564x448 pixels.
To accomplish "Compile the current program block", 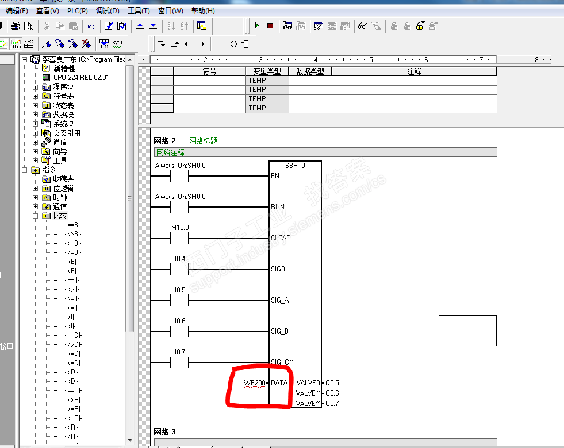I will click(x=109, y=26).
